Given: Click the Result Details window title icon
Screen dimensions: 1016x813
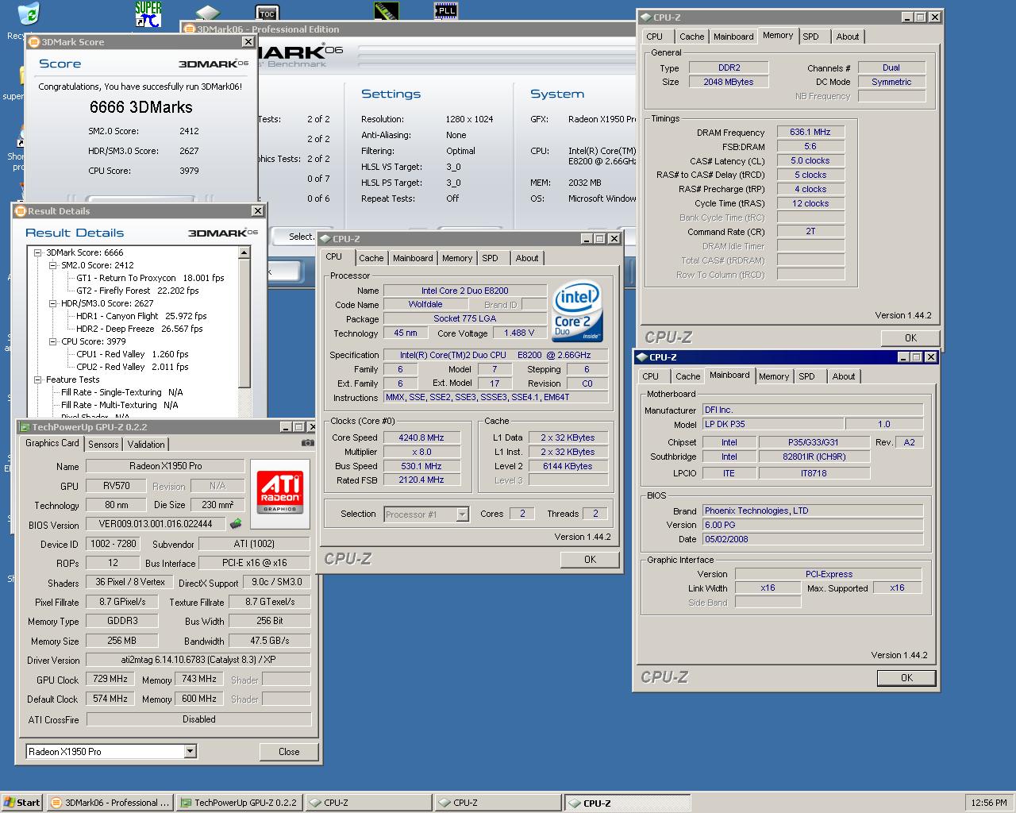Looking at the screenshot, I should click(20, 211).
